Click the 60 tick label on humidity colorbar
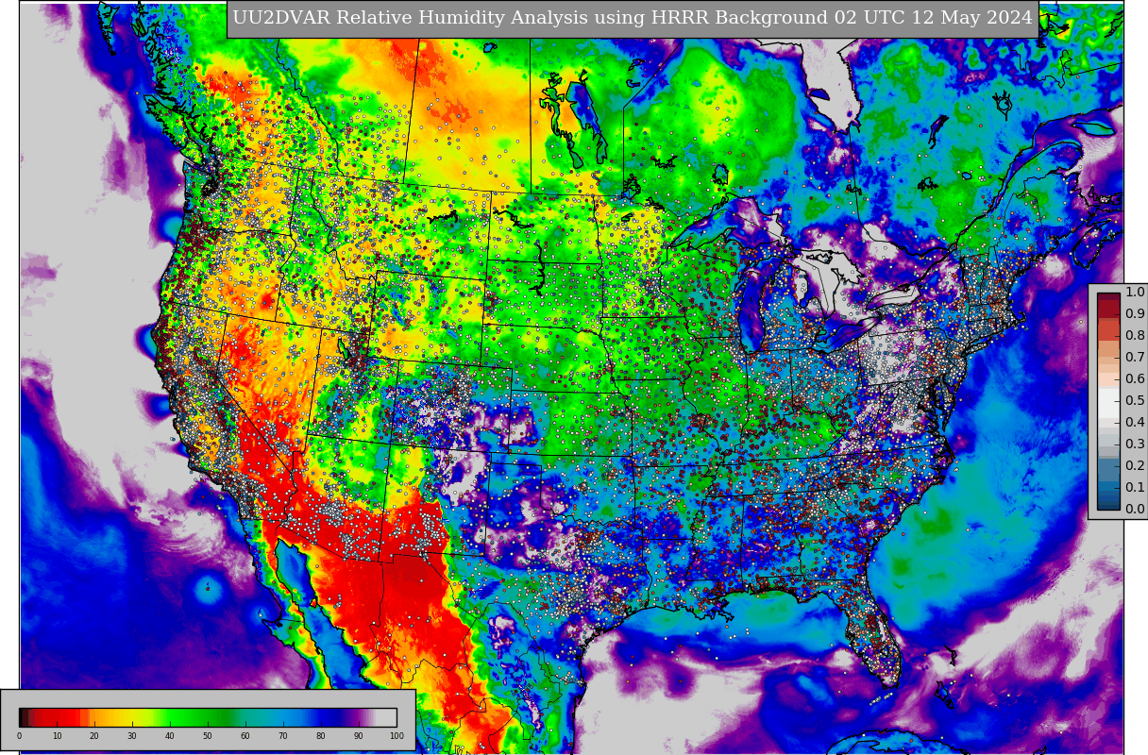The height and width of the screenshot is (755, 1148). coord(245,736)
